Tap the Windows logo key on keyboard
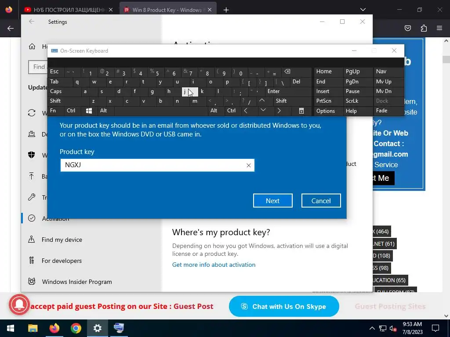The width and height of the screenshot is (450, 337). (89, 111)
